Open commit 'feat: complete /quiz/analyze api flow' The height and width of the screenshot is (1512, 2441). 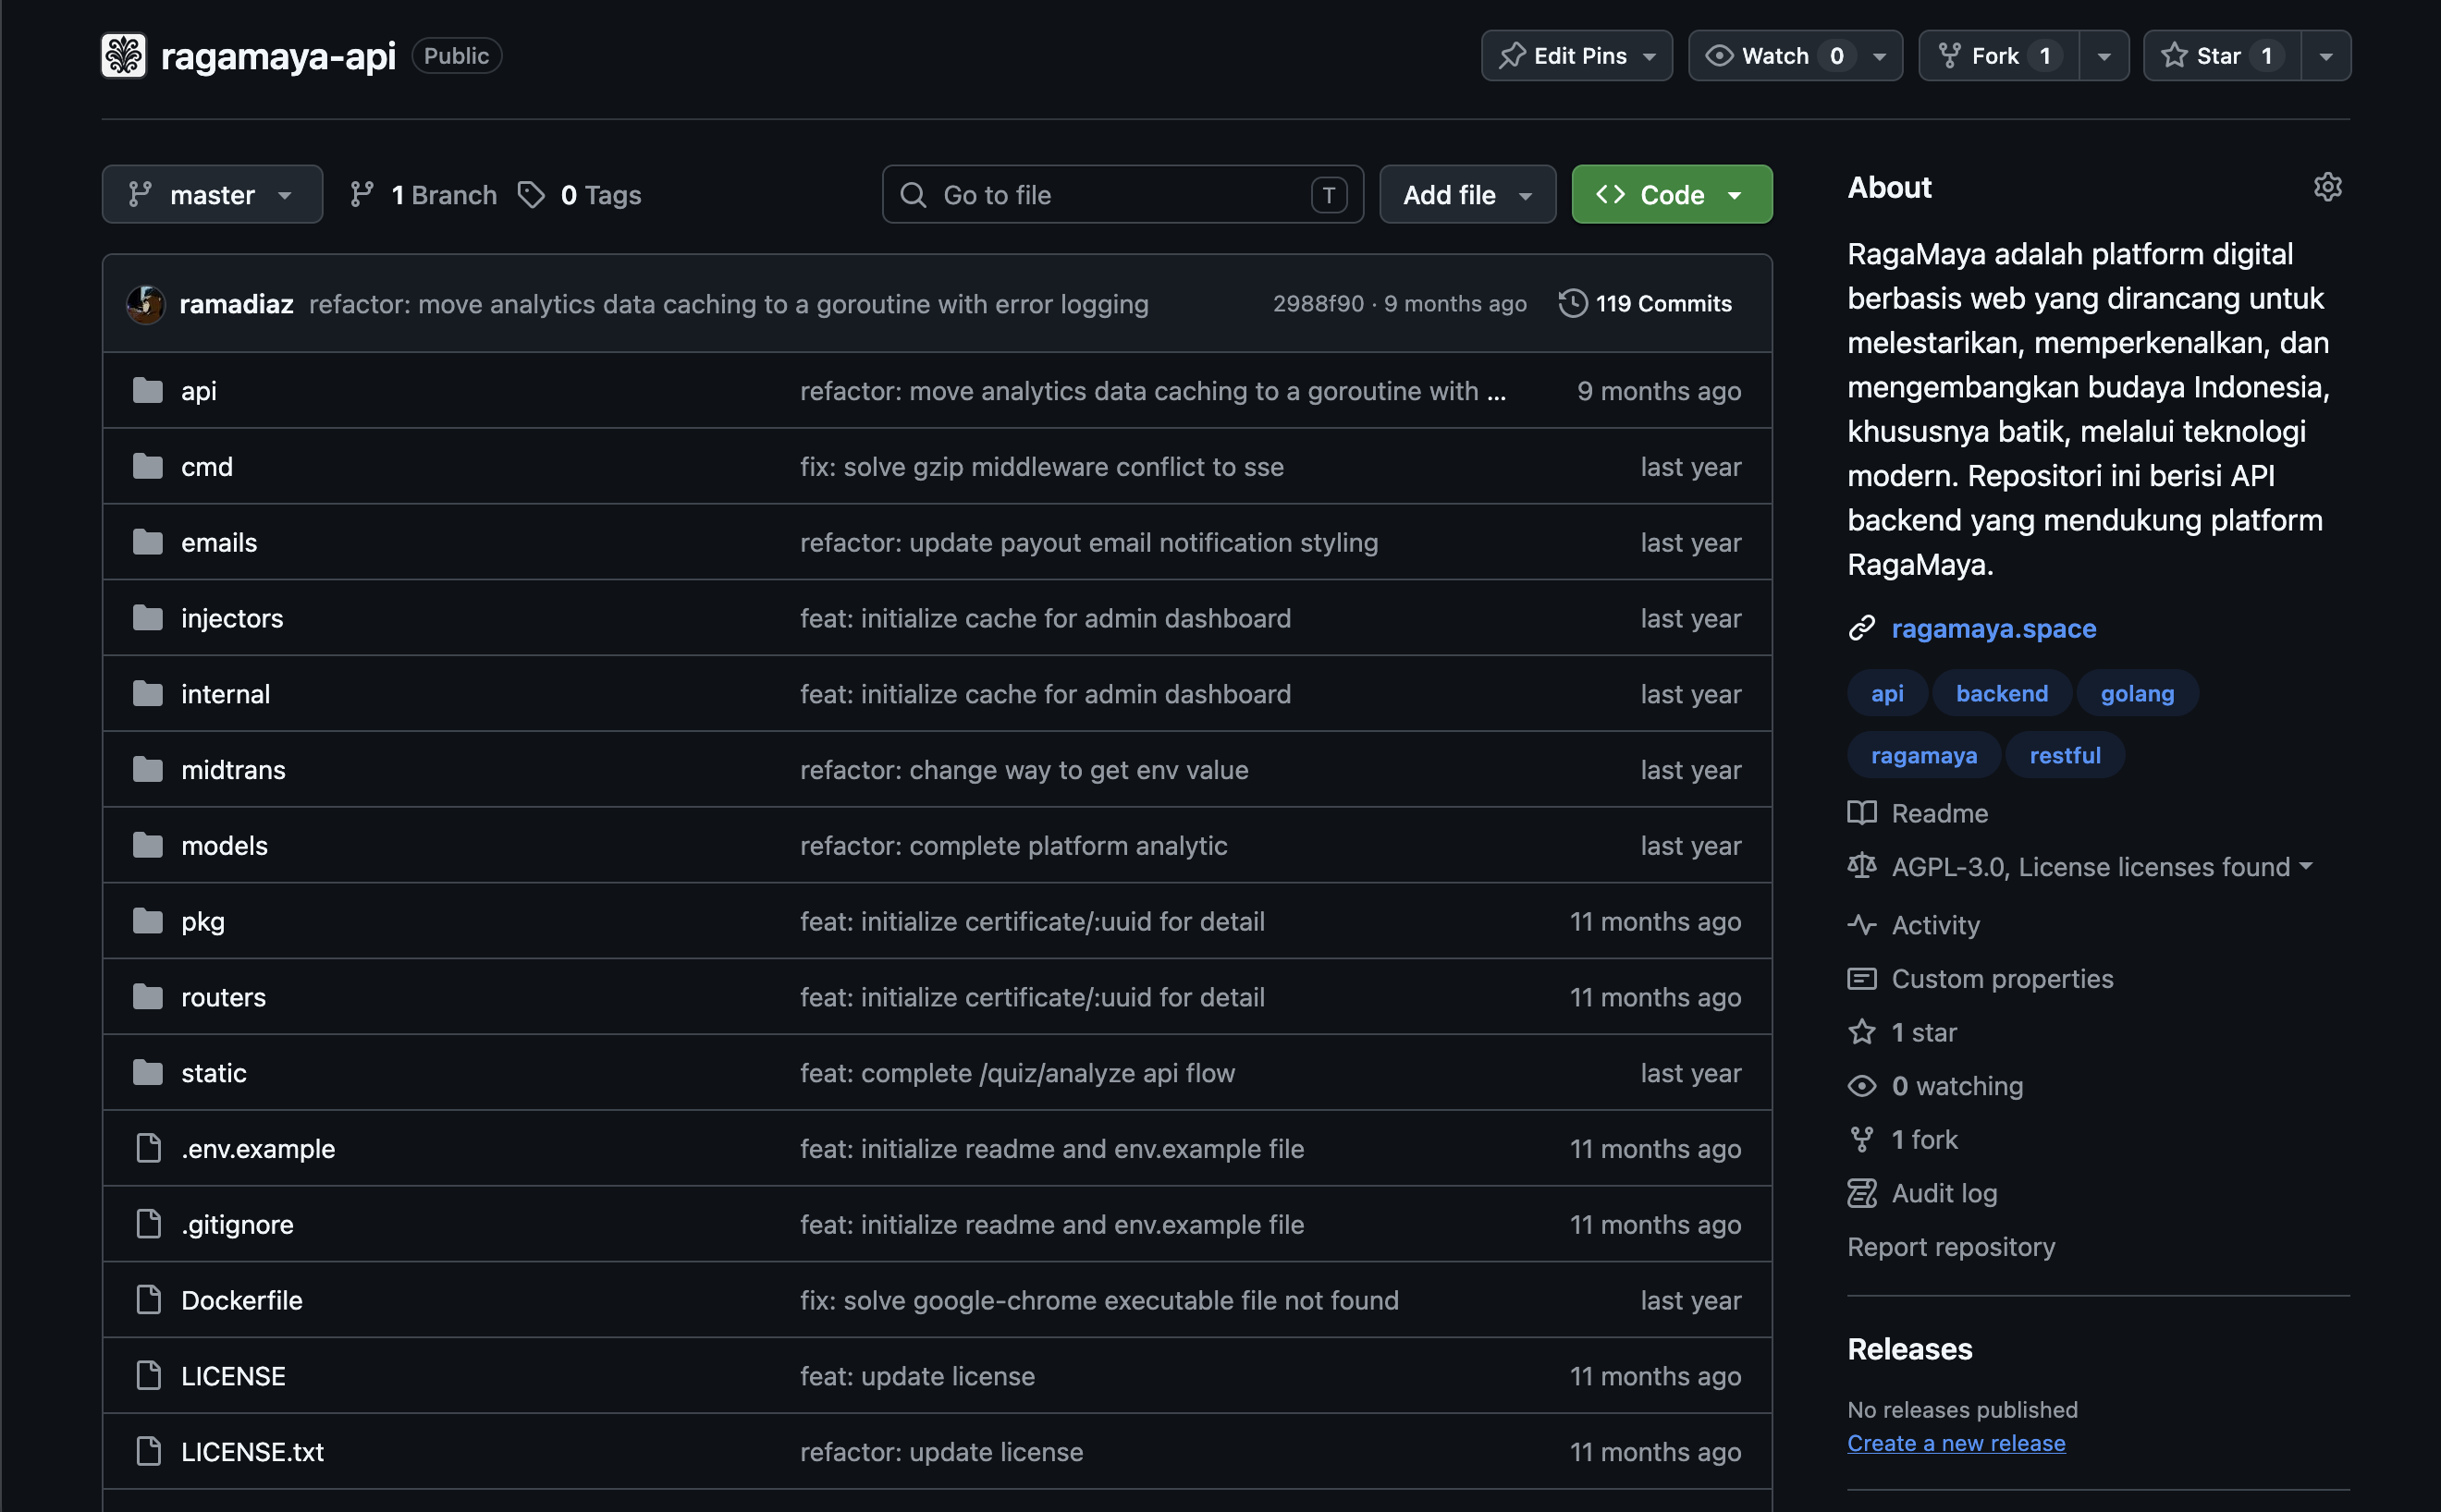click(x=1017, y=1073)
